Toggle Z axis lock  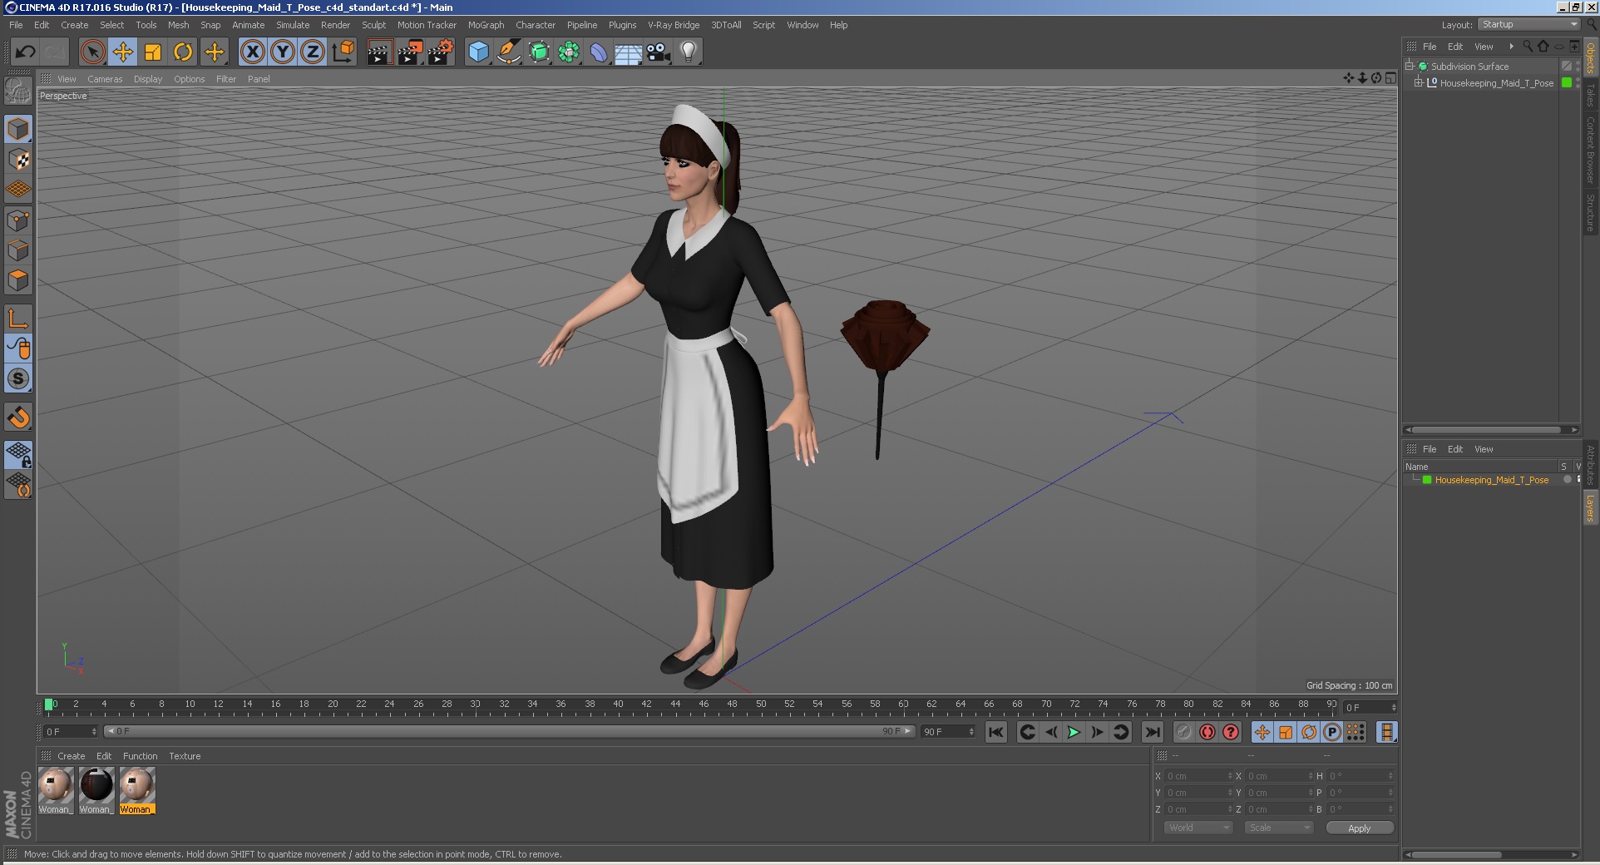point(313,52)
